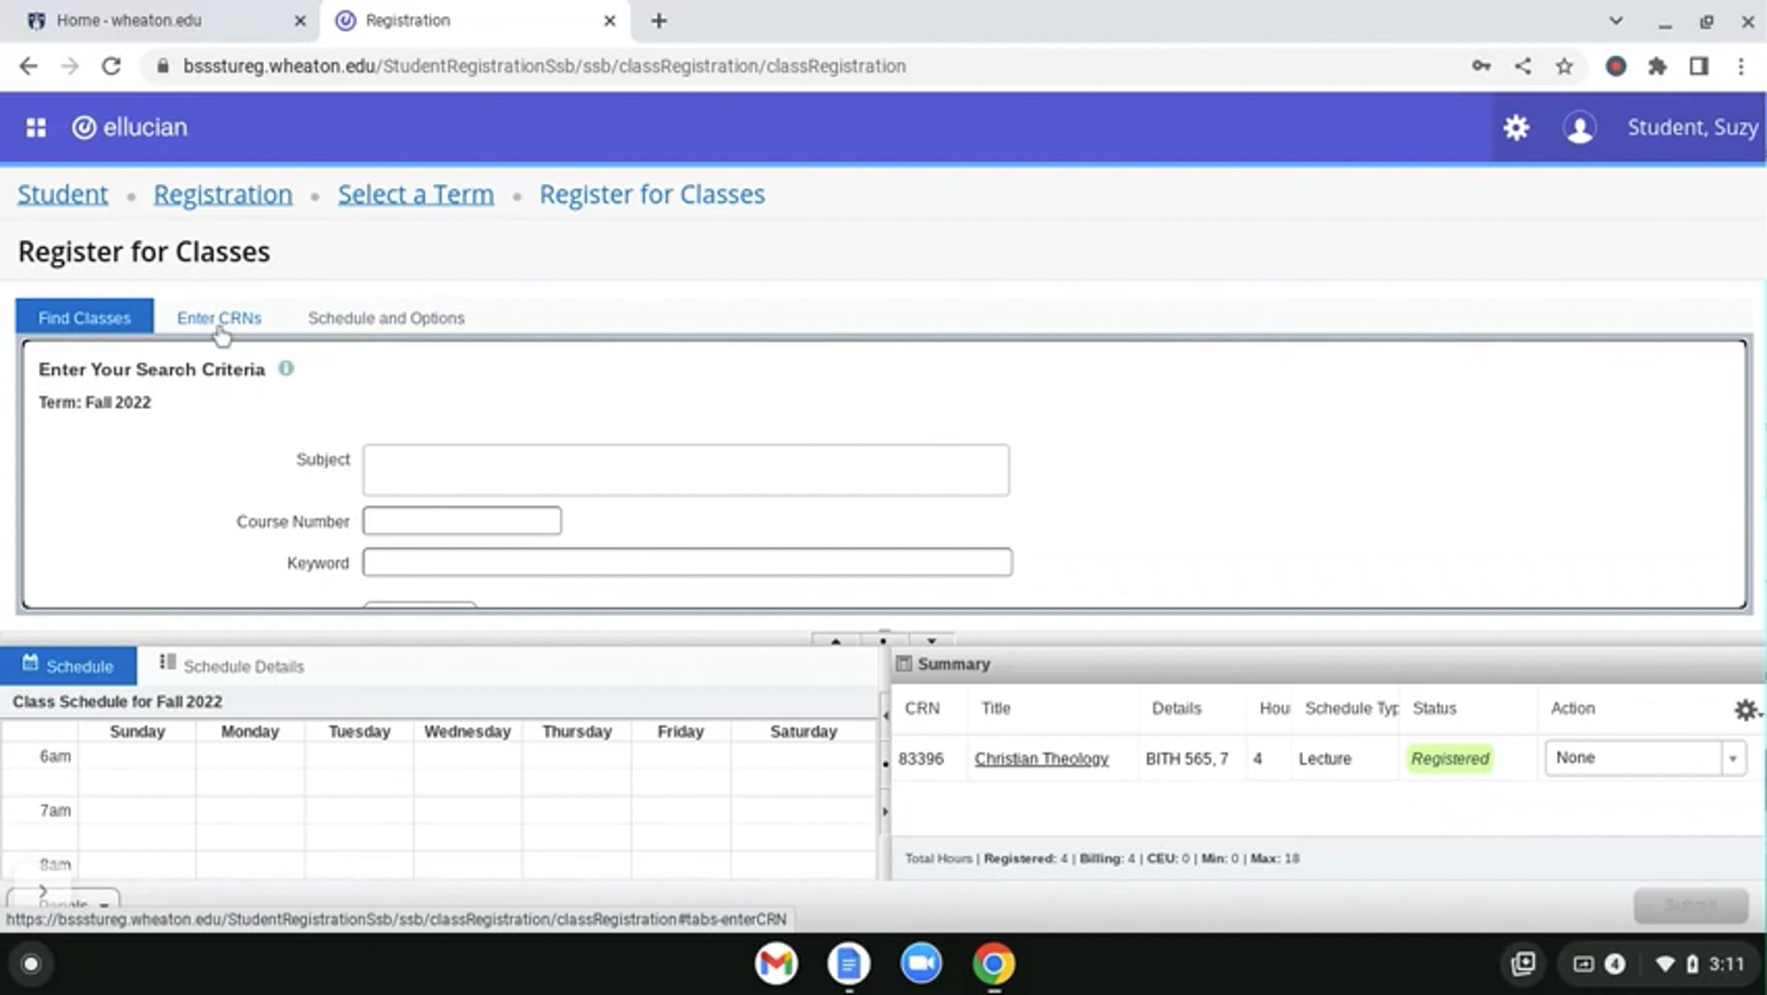The image size is (1767, 995).
Task: Click into the Subject field
Action: (x=686, y=470)
